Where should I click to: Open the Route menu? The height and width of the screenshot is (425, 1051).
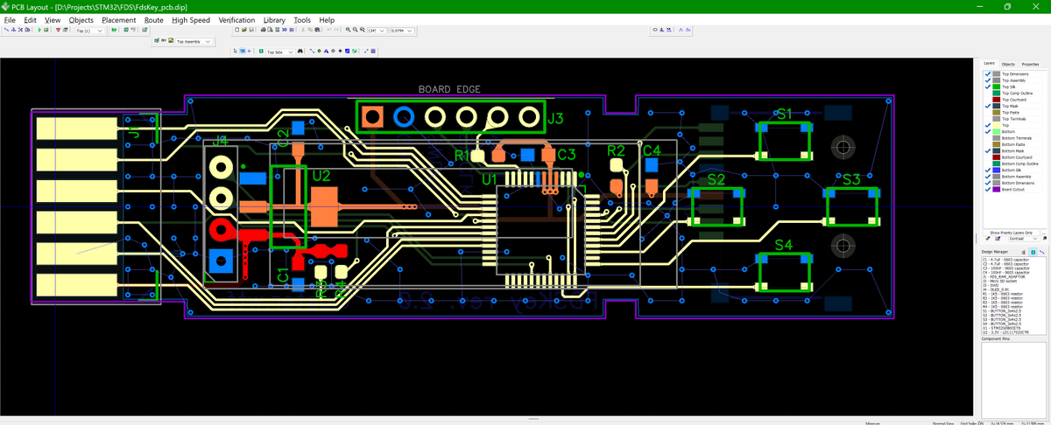153,19
